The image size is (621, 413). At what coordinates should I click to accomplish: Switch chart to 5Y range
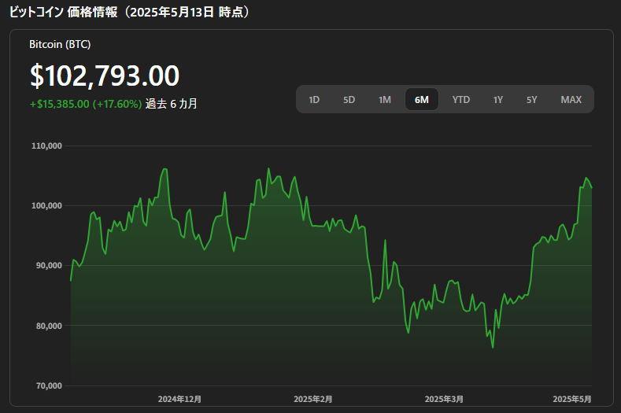[x=532, y=99]
